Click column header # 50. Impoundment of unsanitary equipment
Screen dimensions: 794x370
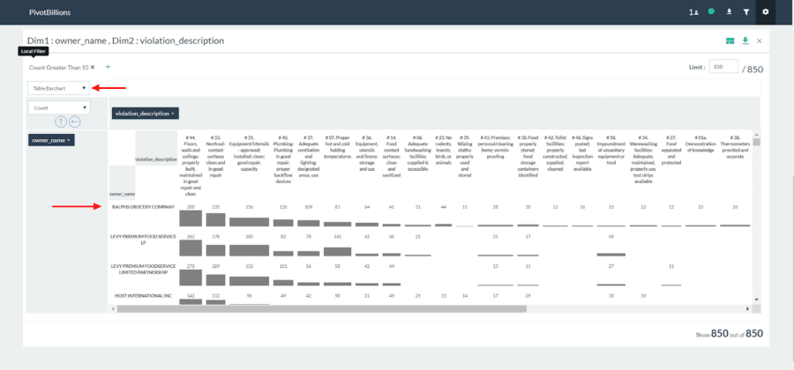pyautogui.click(x=611, y=150)
